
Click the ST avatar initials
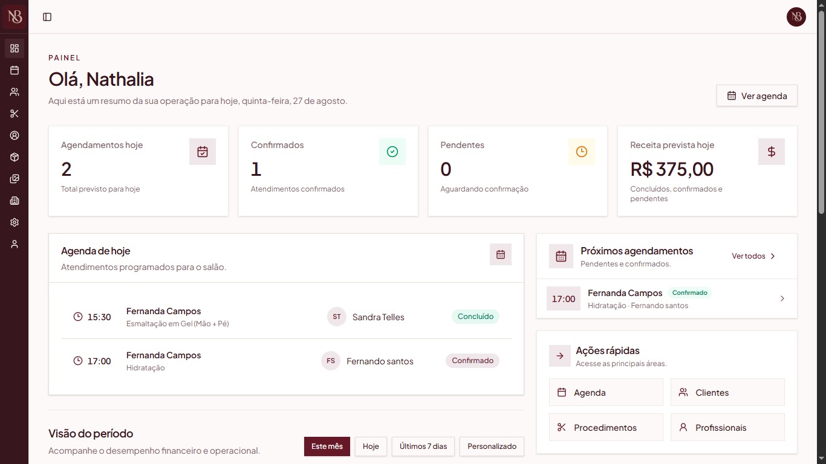tap(337, 317)
